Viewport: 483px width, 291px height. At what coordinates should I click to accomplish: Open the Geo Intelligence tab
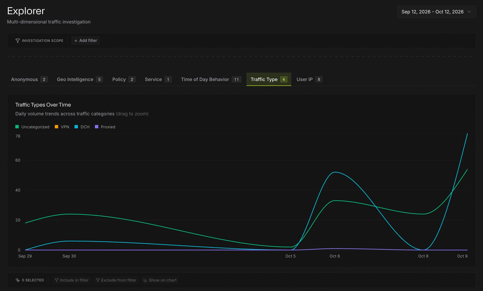[80, 79]
